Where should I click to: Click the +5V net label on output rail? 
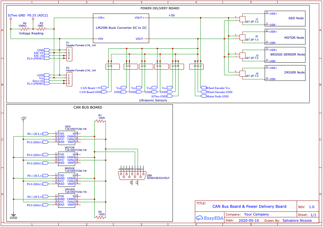(x=172, y=16)
